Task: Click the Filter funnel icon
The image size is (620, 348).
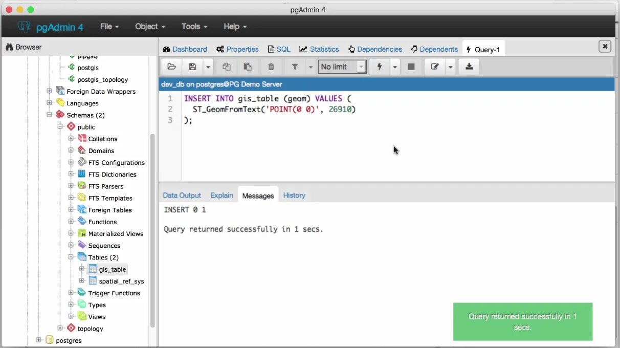Action: click(295, 67)
